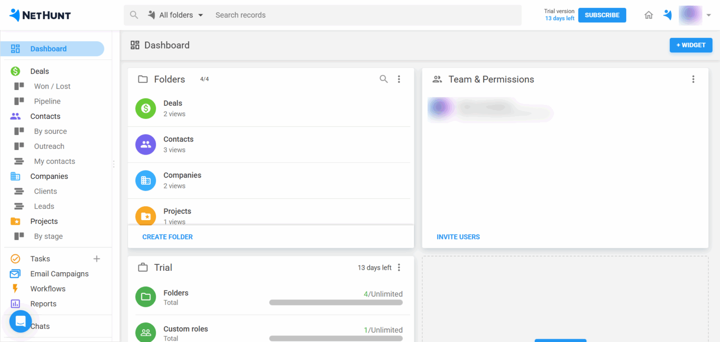Screen dimensions: 720x342
Task: Focus the Search records field
Action: pyautogui.click(x=366, y=15)
